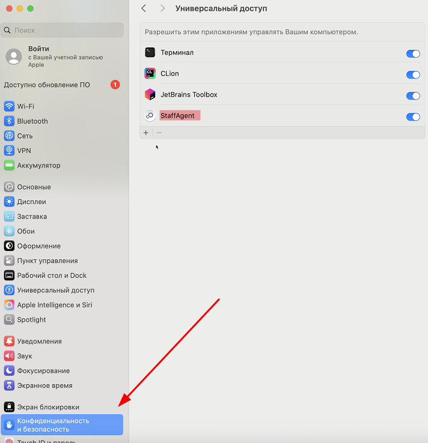Turn off the CLion access switch
Image resolution: width=428 pixels, height=443 pixels.
coord(413,74)
